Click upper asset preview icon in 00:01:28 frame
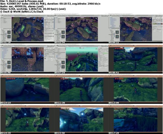 point(9,32)
